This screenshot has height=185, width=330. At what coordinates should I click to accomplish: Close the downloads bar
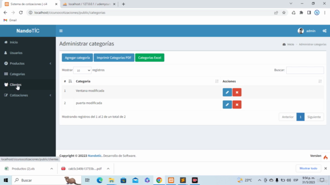325,168
